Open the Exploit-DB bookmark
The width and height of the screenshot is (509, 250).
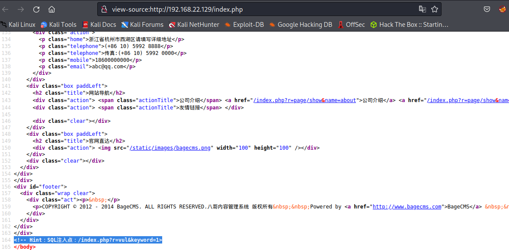point(244,25)
